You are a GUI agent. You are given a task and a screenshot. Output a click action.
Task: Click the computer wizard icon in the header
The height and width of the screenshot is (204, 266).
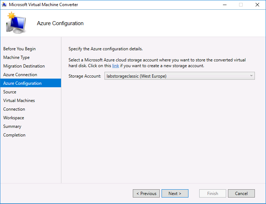pos(16,23)
